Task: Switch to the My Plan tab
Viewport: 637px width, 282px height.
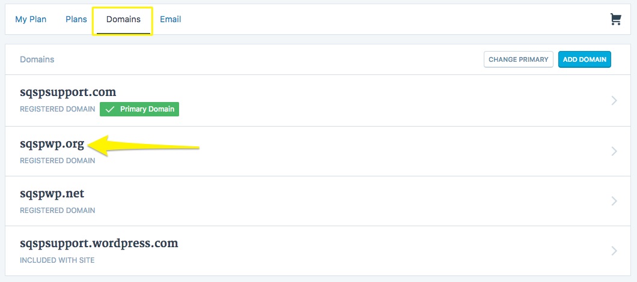Action: [31, 19]
